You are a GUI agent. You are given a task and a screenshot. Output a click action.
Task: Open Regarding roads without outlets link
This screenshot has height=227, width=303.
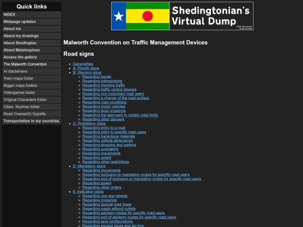109,209
